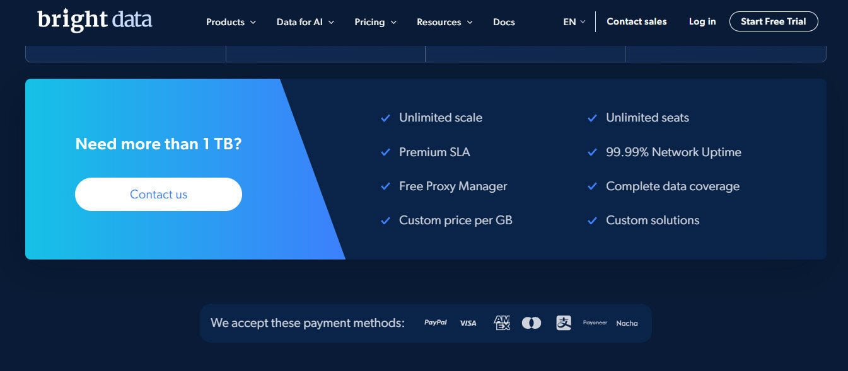Open the Docs page
This screenshot has height=371, width=848.
click(504, 22)
